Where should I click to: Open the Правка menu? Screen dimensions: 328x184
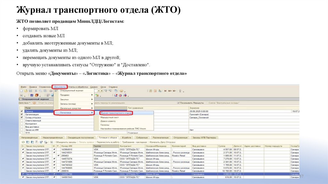[33, 87]
